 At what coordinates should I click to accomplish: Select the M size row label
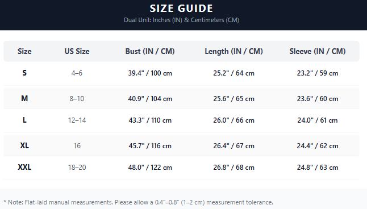click(24, 98)
